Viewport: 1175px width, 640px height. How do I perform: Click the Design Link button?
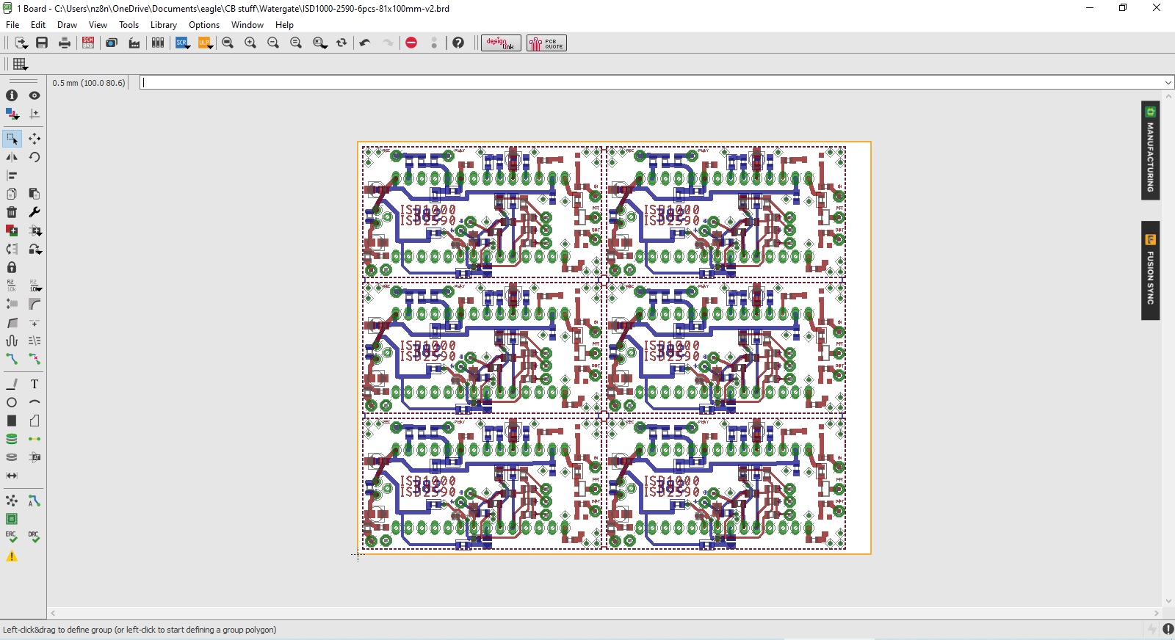point(501,43)
